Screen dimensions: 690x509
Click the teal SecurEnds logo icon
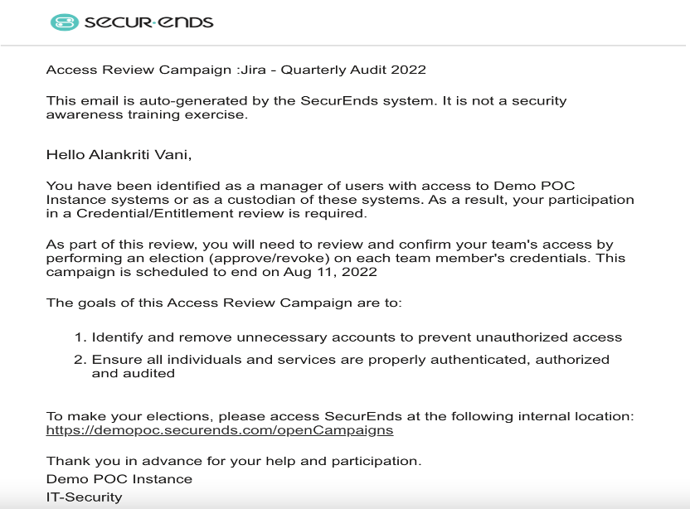pos(65,22)
